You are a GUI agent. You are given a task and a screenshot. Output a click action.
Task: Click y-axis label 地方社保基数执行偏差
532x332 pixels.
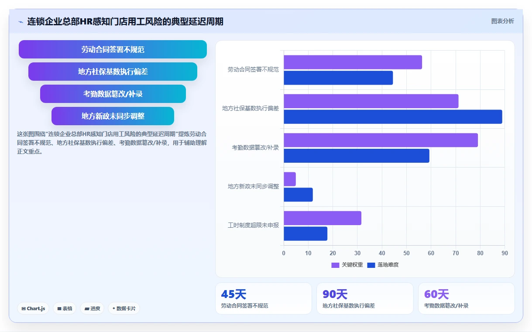[251, 109]
